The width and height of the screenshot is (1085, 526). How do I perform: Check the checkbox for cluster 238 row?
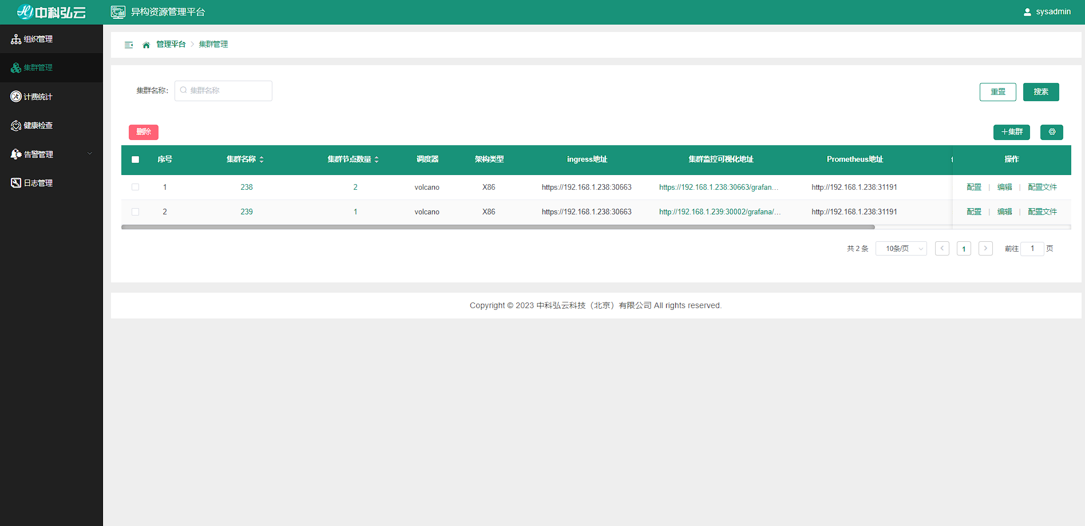point(136,187)
